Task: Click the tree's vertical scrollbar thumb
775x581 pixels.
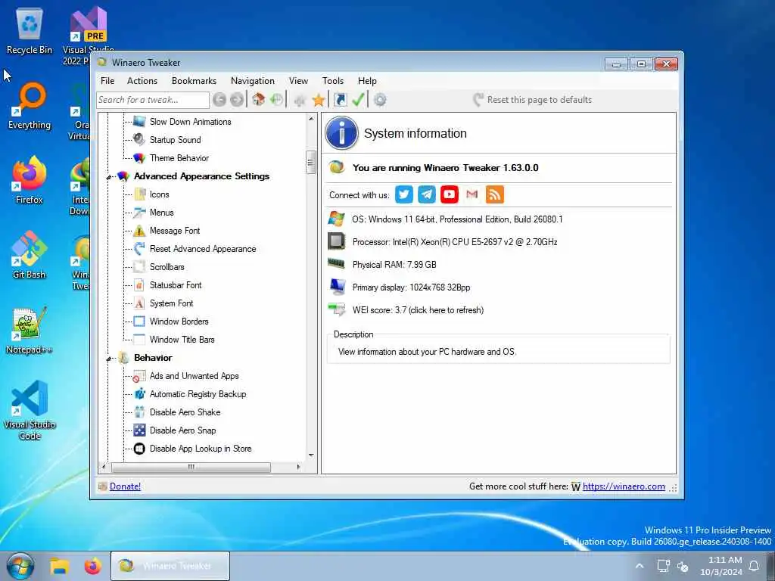Action: (311, 162)
